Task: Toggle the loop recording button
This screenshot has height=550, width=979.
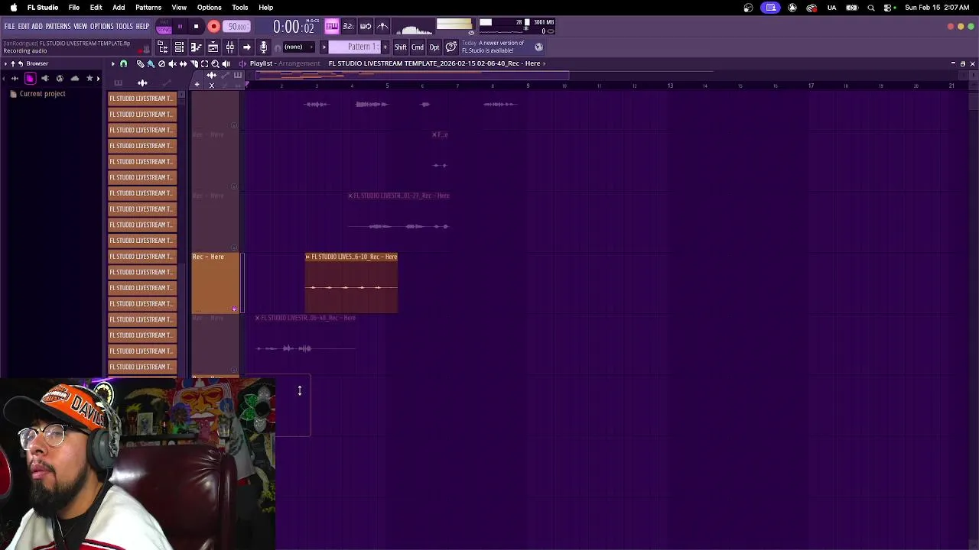Action: 366,26
